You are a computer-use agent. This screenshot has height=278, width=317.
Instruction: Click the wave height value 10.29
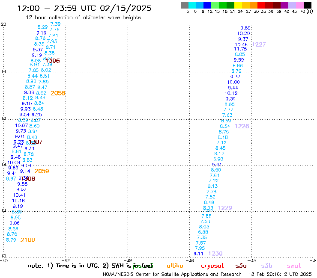(244, 33)
